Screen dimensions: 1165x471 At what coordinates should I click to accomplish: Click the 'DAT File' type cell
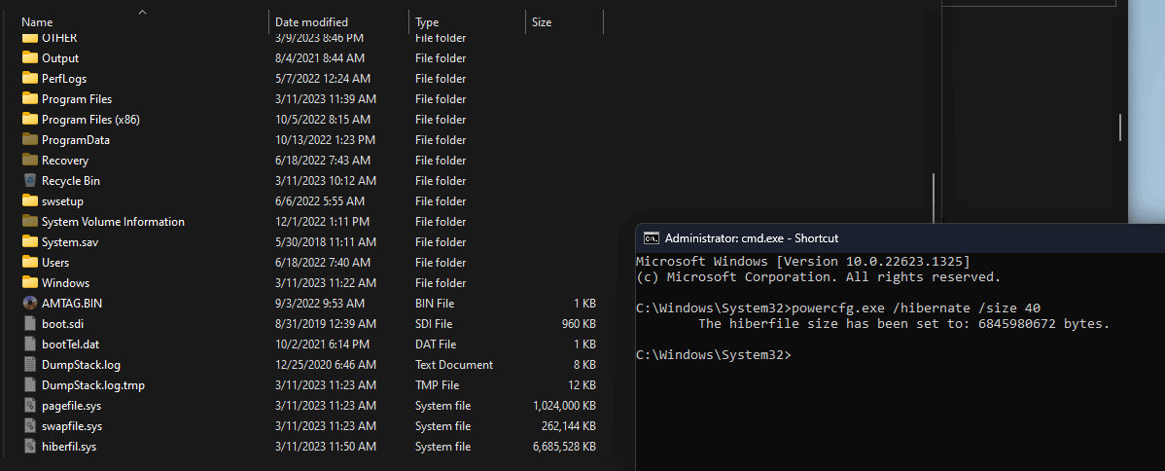pyautogui.click(x=436, y=344)
